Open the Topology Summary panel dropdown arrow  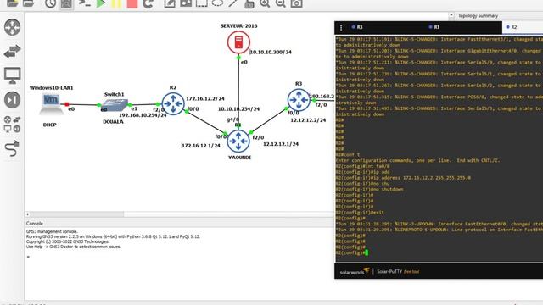[451, 15]
